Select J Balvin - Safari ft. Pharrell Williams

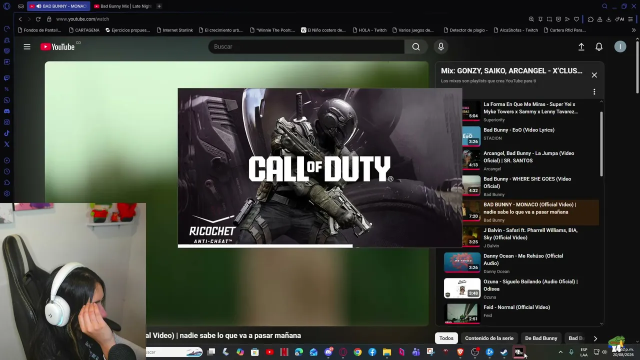click(x=530, y=234)
